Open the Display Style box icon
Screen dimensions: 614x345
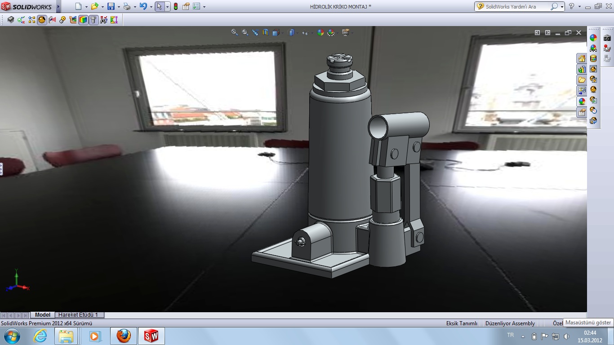tap(292, 32)
